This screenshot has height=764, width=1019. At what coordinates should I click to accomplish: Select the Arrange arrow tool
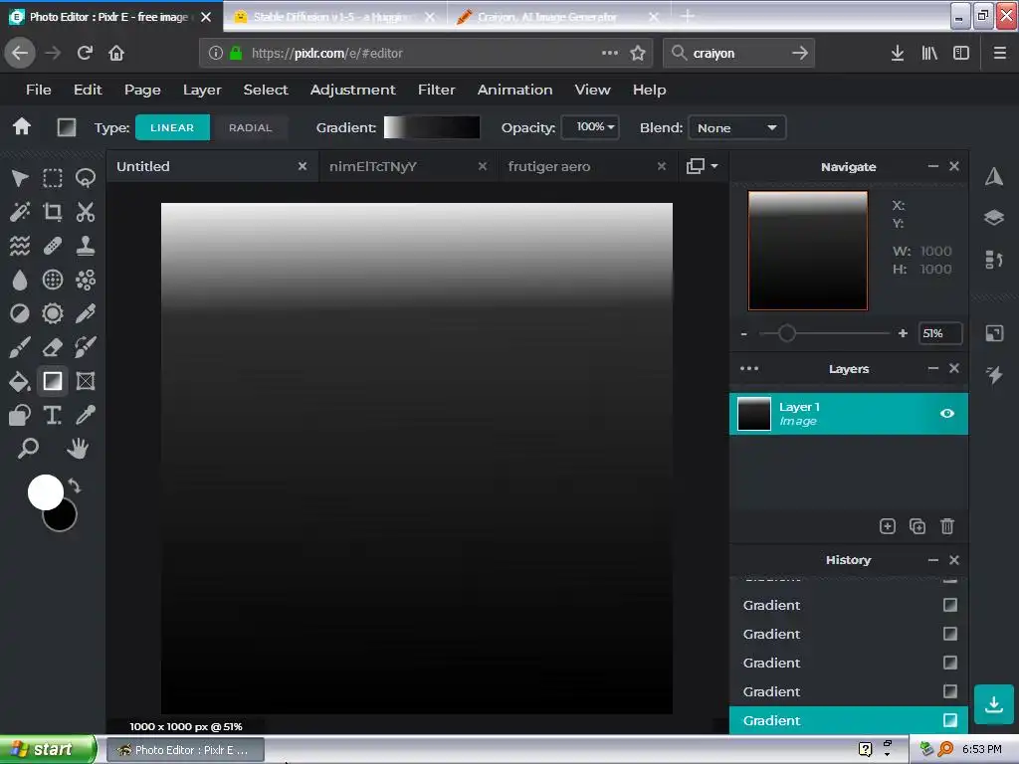pyautogui.click(x=20, y=178)
